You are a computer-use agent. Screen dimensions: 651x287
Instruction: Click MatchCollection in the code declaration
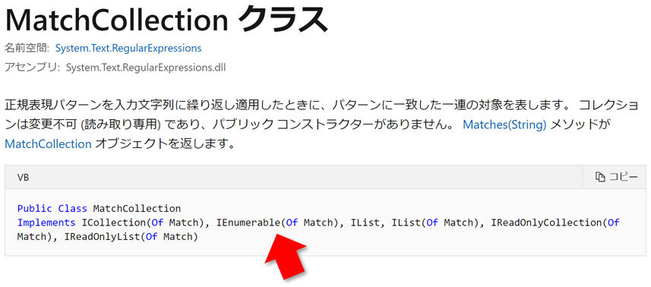click(x=137, y=208)
